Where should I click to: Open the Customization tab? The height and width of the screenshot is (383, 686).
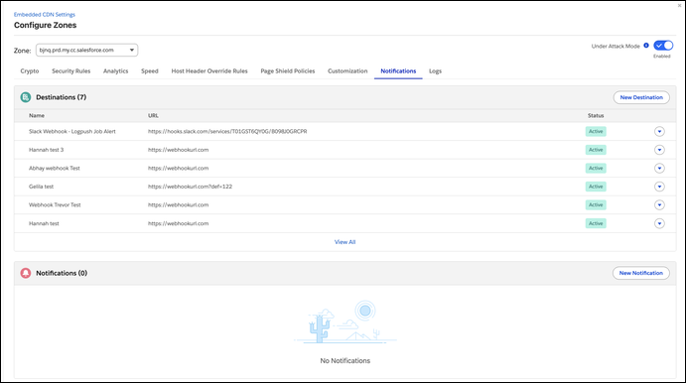(x=347, y=70)
